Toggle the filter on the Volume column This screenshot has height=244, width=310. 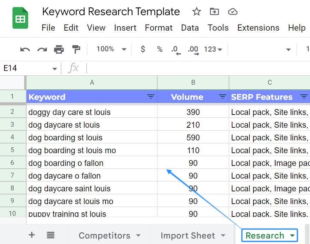coord(222,97)
